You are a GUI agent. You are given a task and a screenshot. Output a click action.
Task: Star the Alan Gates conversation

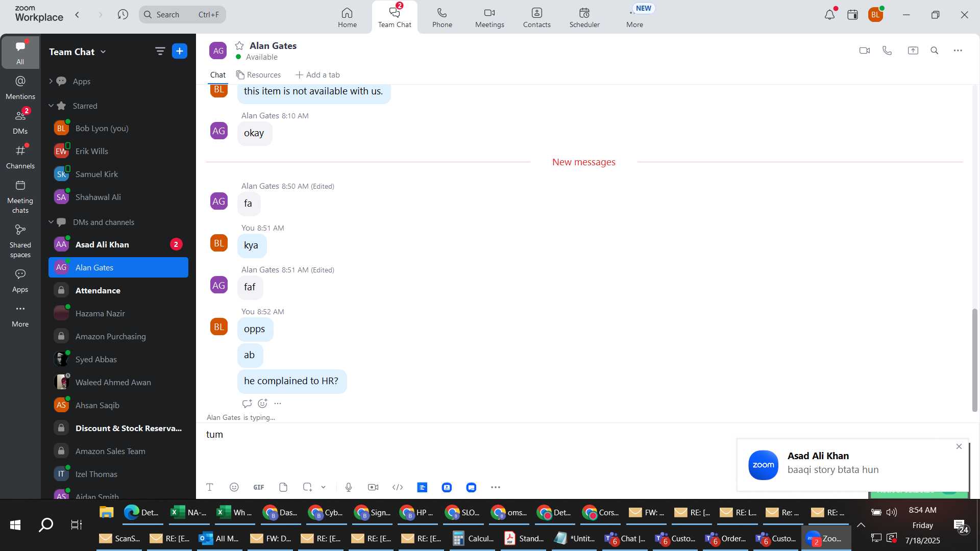pyautogui.click(x=239, y=45)
